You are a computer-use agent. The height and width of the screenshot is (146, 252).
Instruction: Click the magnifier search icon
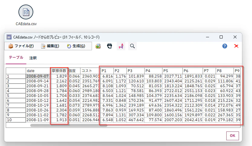pyautogui.click(x=133, y=46)
